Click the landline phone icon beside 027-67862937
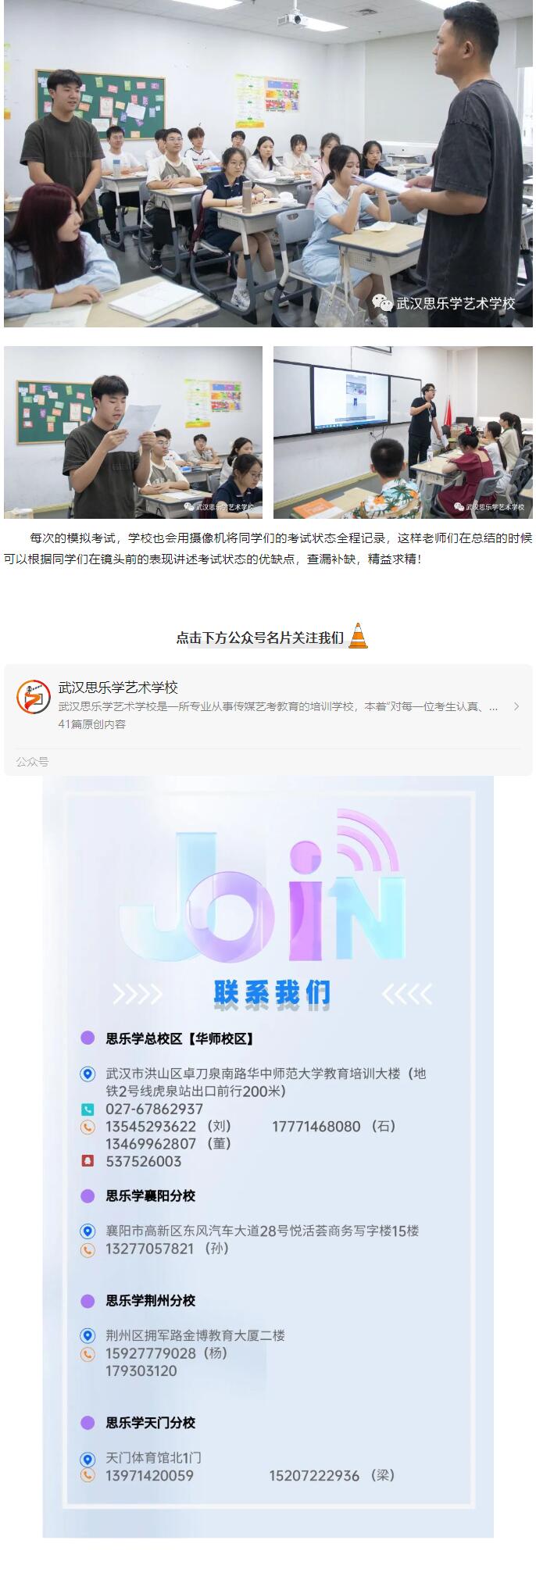 88,1110
